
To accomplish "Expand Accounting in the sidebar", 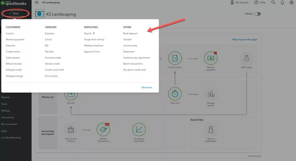I will [15, 118].
